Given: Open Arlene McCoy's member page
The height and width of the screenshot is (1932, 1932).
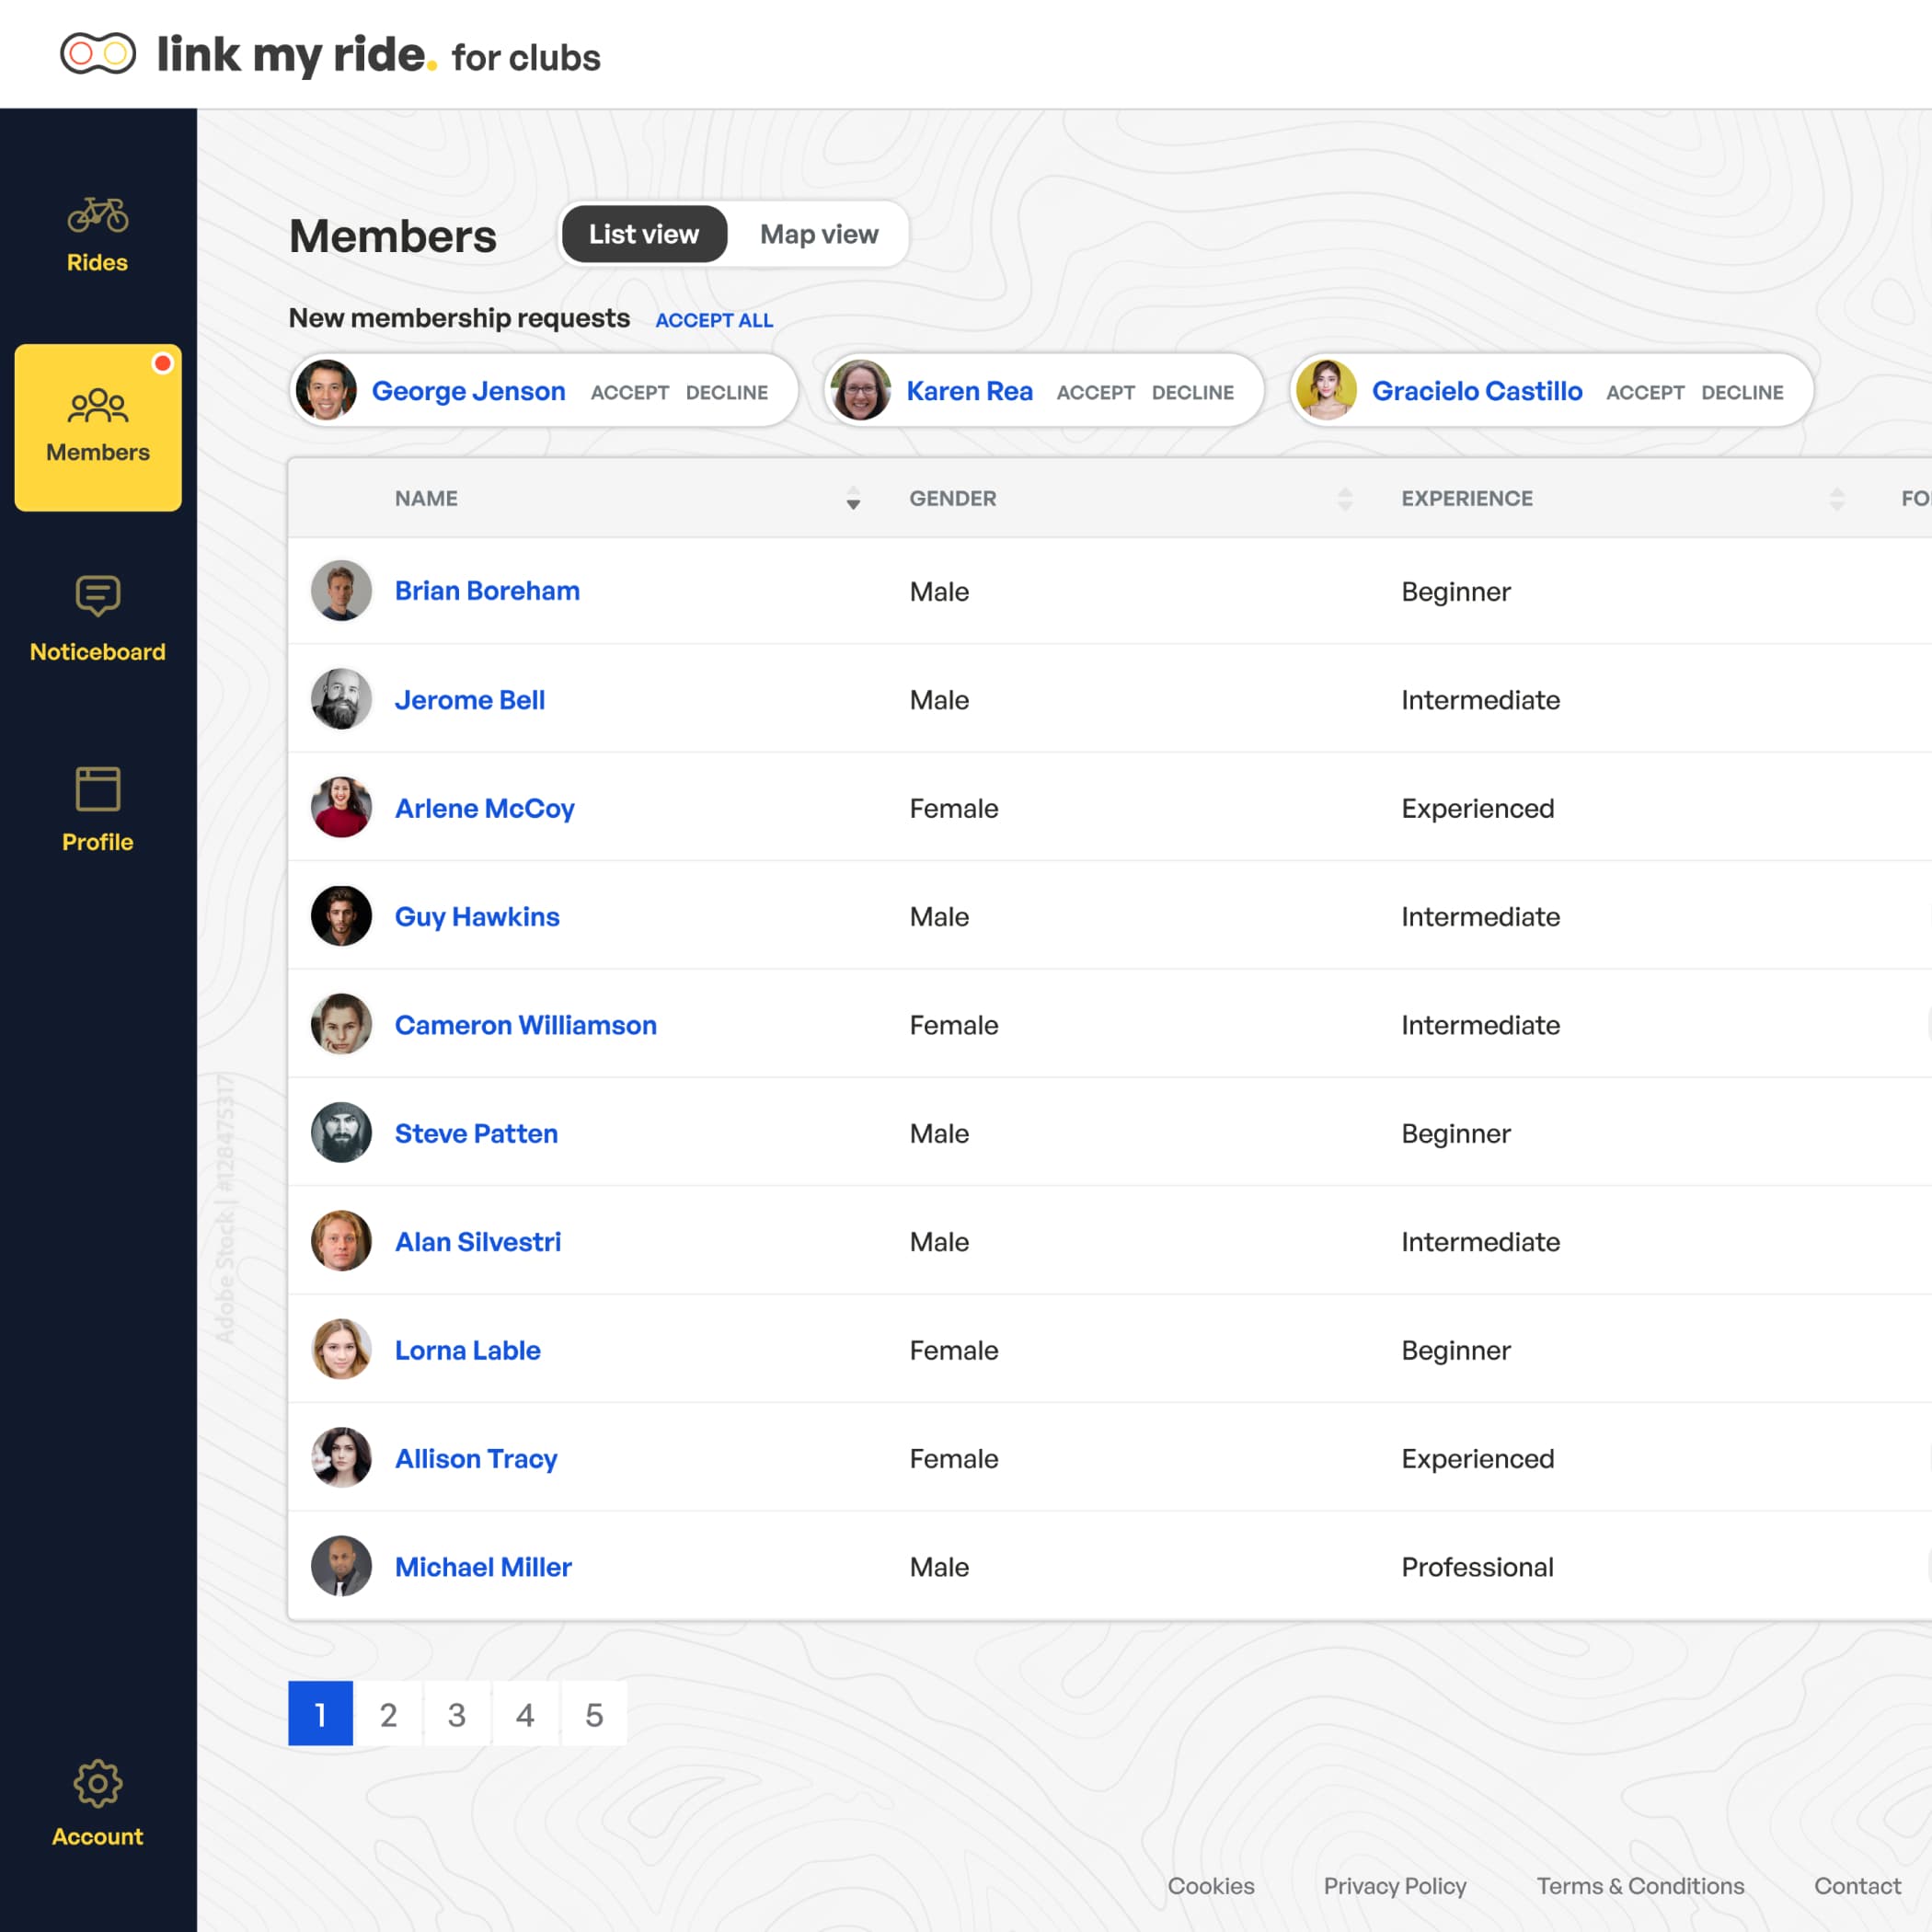Looking at the screenshot, I should 485,808.
